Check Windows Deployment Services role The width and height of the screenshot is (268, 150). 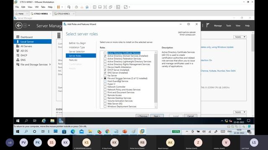pos(105,107)
